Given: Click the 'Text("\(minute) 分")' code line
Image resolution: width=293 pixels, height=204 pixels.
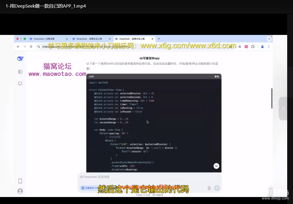Looking at the screenshot, I should coord(135,152).
